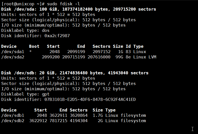Click the GPT identifier 07B3101B-E2D5-4DF6-8478-6C92F4AC41ED

click(90, 100)
